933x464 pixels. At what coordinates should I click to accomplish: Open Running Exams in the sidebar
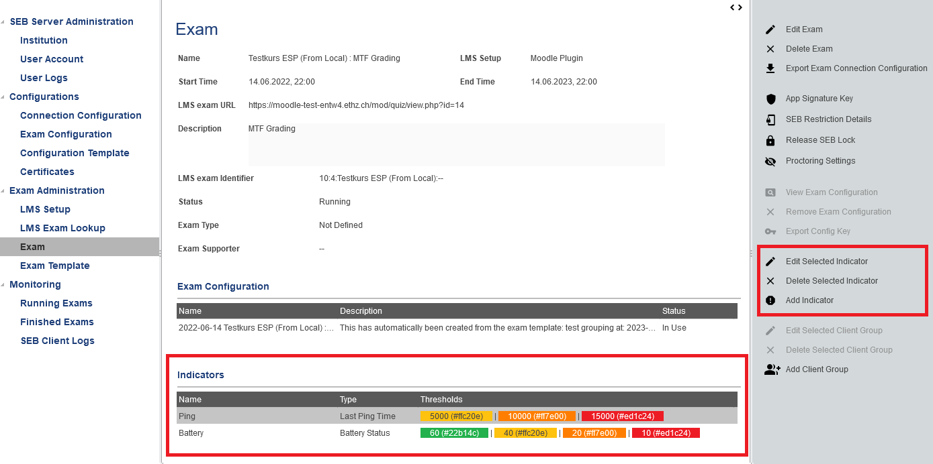click(x=56, y=303)
